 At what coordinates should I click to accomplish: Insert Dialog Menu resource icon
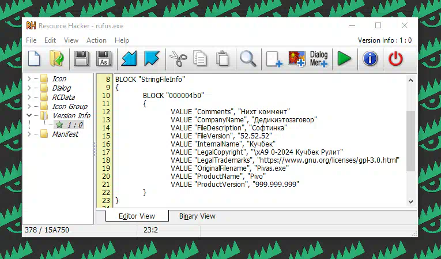point(319,59)
